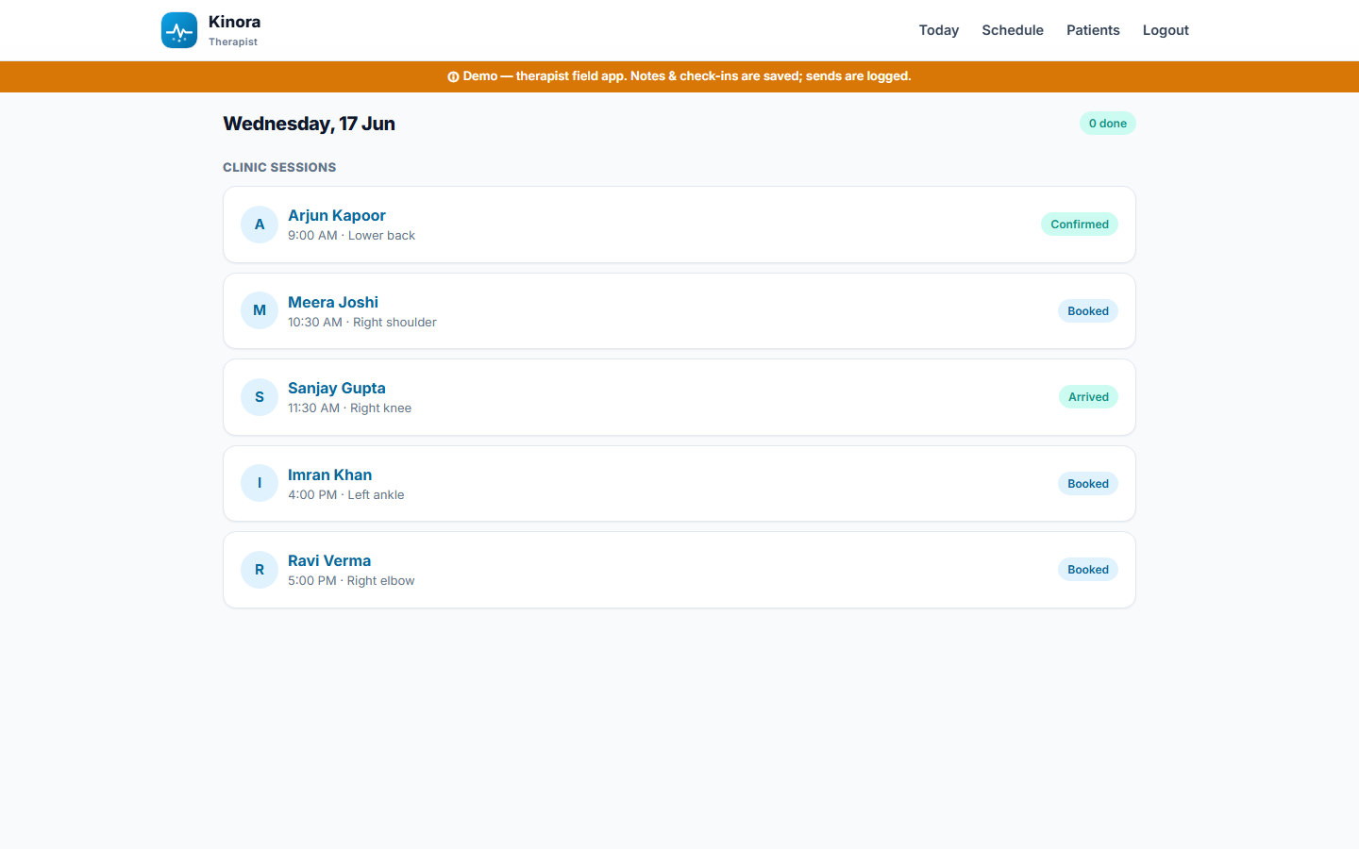Open Meera Joshi's session
Image resolution: width=1359 pixels, height=849 pixels.
pyautogui.click(x=679, y=311)
